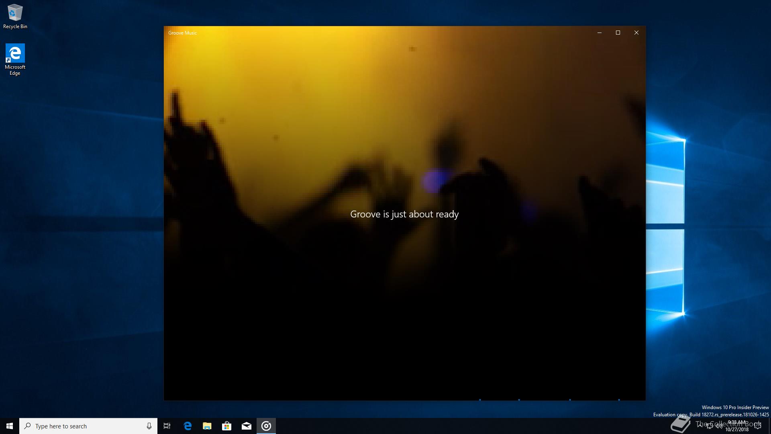Select the Microsoft Edge desktop shortcut
The height and width of the screenshot is (434, 771).
(x=15, y=59)
